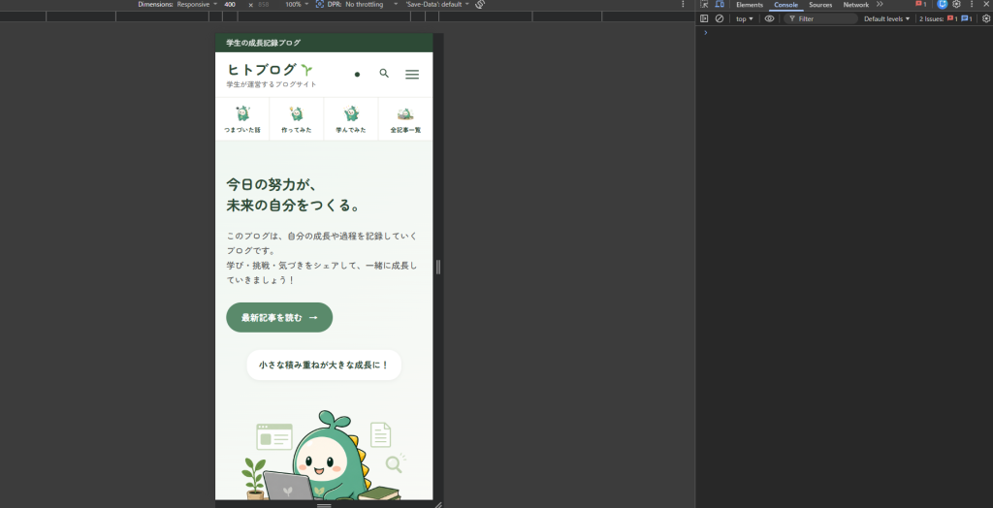The image size is (993, 508).
Task: Open the search magnifier in blog header
Action: pos(384,74)
